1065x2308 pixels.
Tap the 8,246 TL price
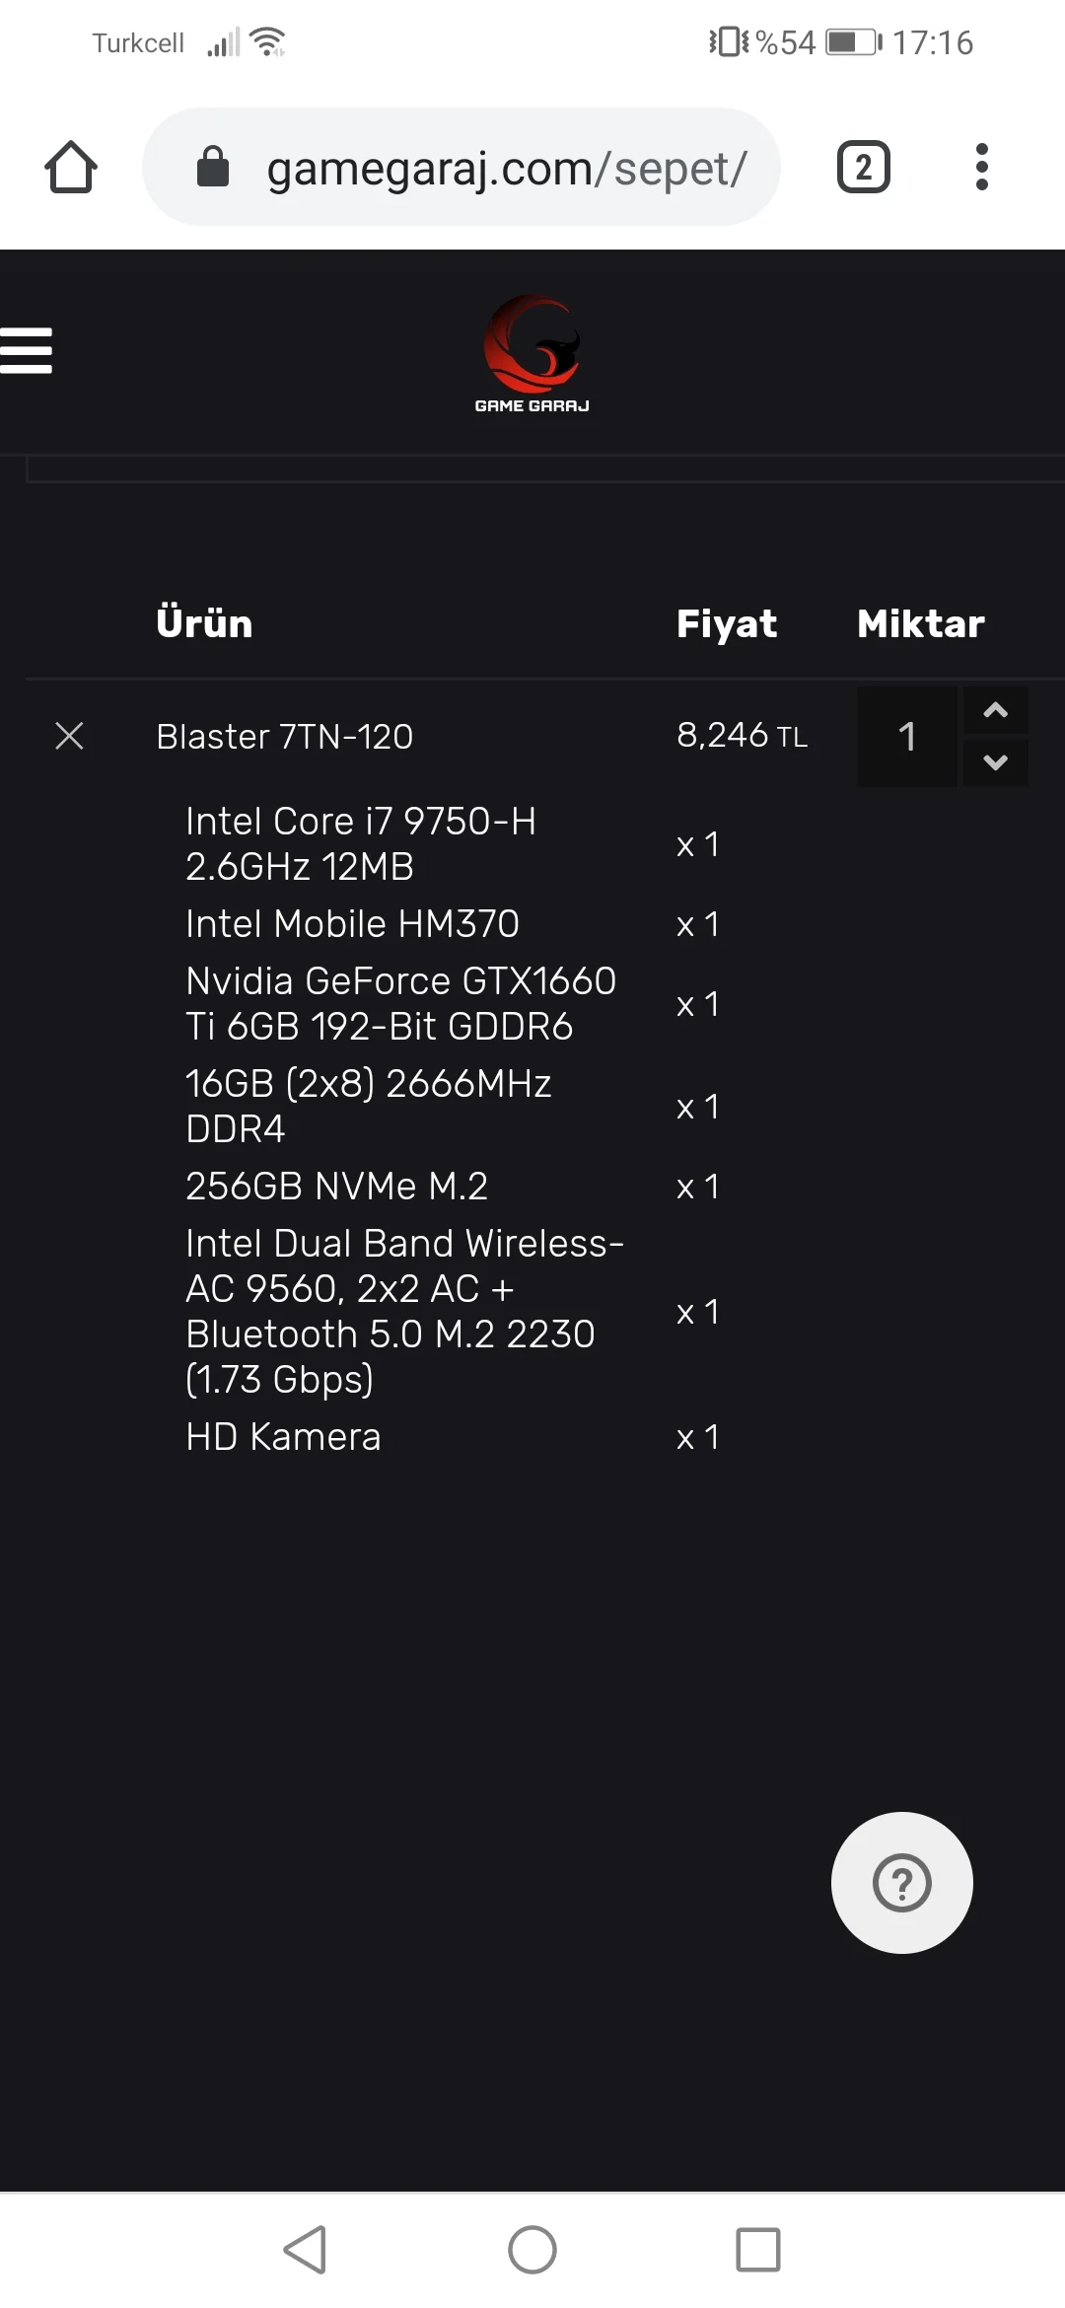point(742,736)
